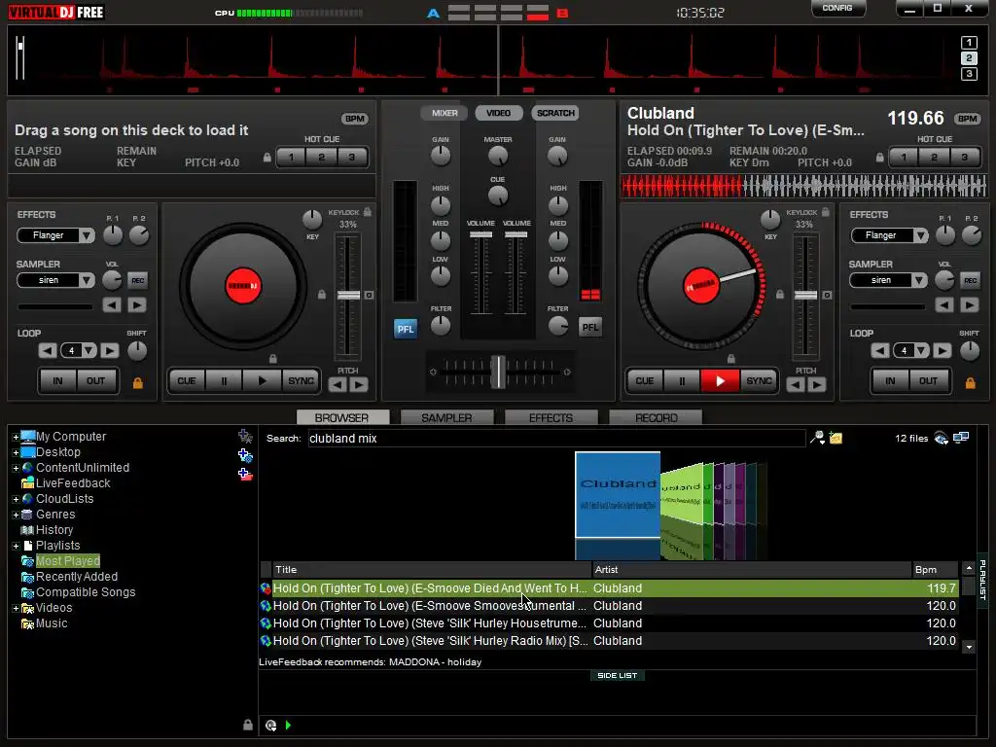Set loop OUT on right deck
996x747 pixels.
pos(928,381)
